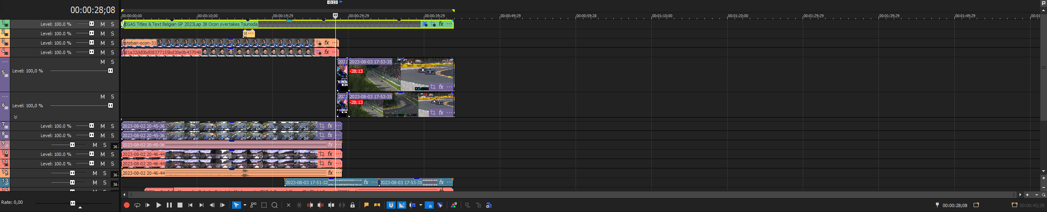
Task: Open the ellipsis menu on the VEGAS Titles clip
Action: 449,24
